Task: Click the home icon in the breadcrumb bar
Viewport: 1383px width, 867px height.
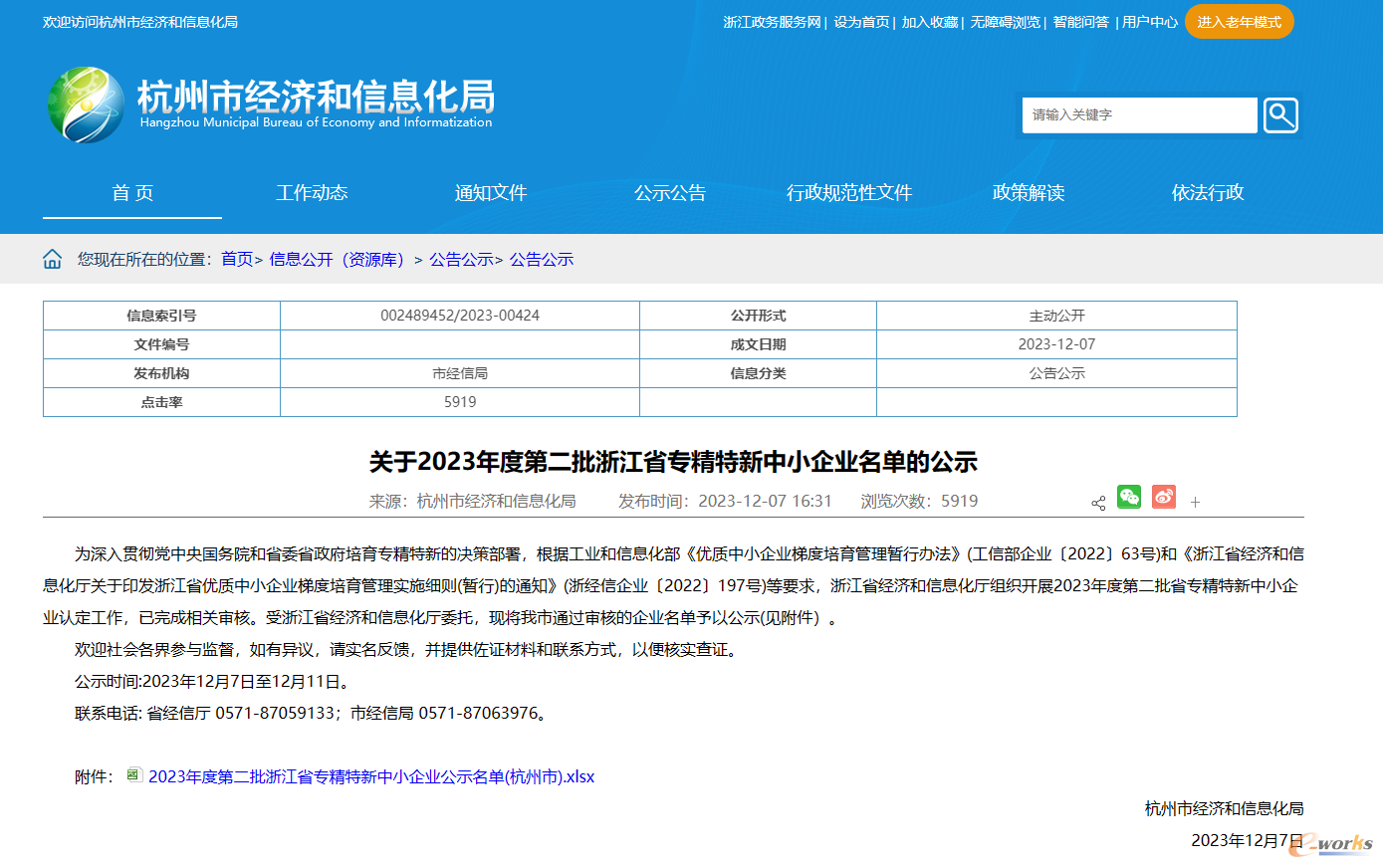Action: point(53,258)
